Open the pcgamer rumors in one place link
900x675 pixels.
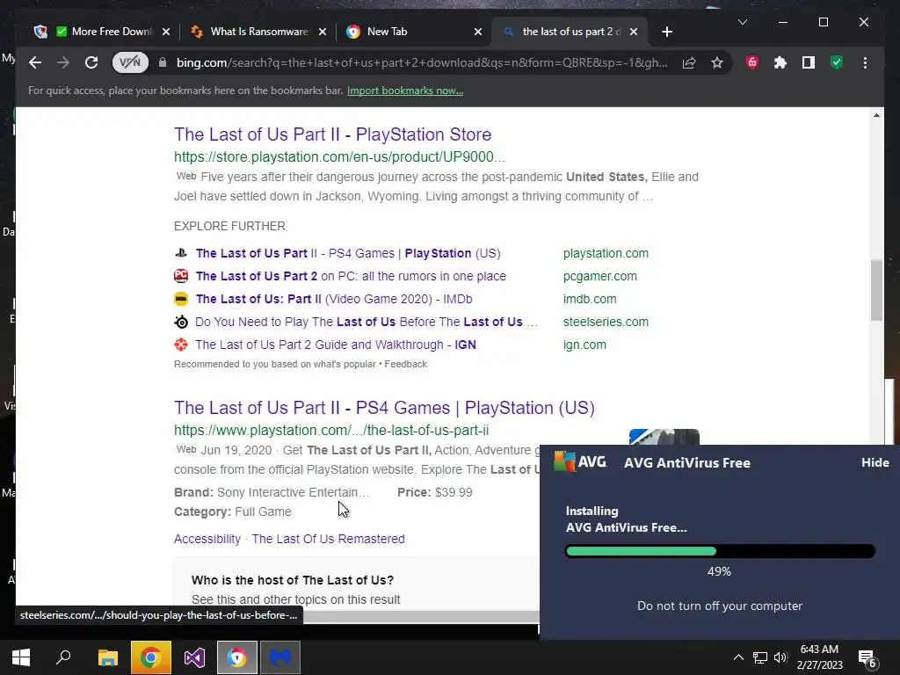click(351, 276)
